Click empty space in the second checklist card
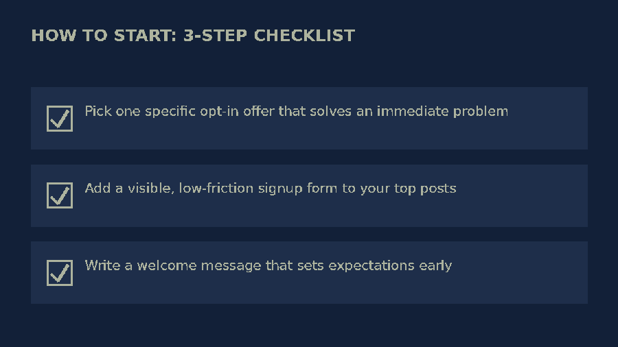The image size is (618, 347). tap(524, 208)
